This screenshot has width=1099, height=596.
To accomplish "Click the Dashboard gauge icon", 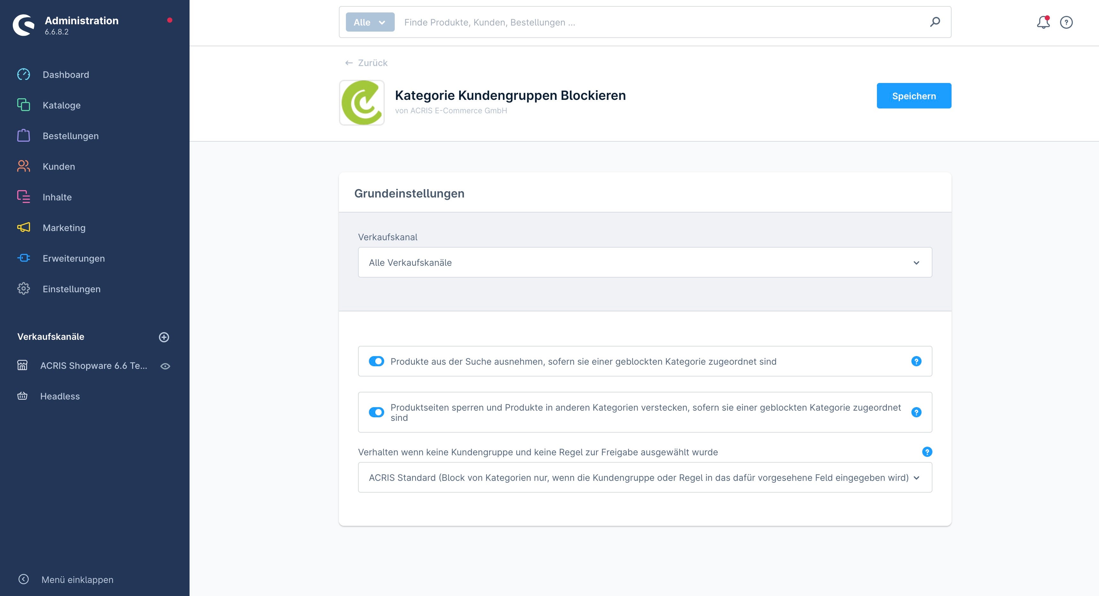I will point(24,75).
